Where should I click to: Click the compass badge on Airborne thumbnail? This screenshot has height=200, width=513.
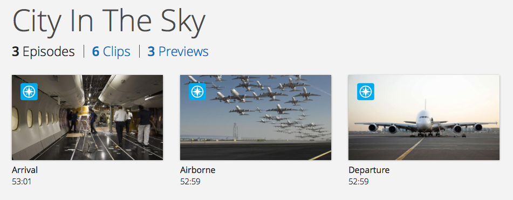tap(197, 92)
